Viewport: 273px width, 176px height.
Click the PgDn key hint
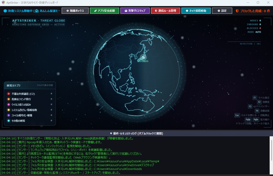(256, 119)
